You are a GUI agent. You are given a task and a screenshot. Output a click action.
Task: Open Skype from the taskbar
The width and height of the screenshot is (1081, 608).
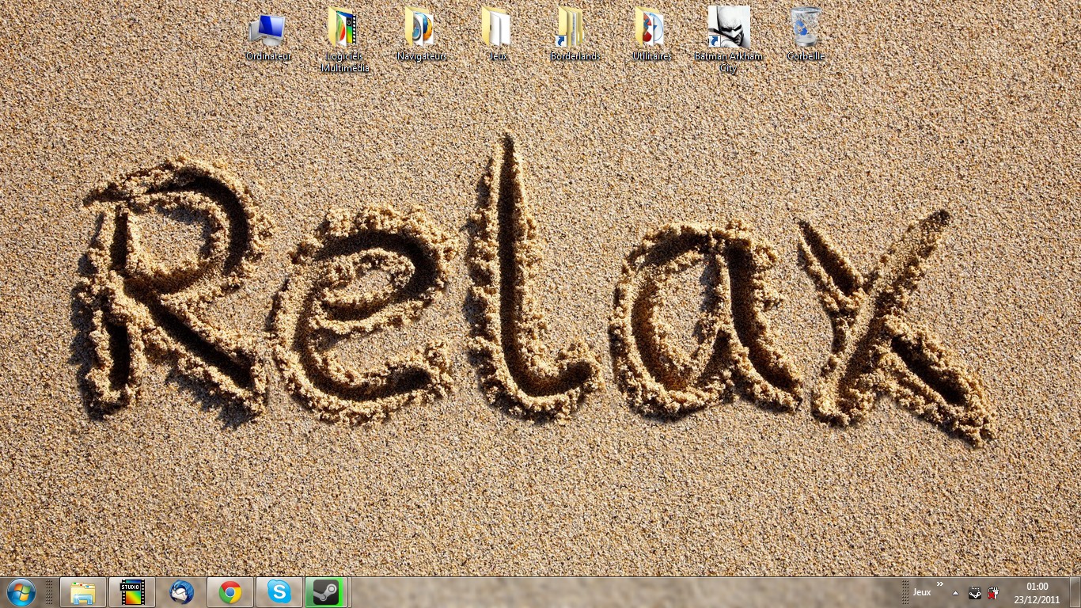click(x=279, y=592)
